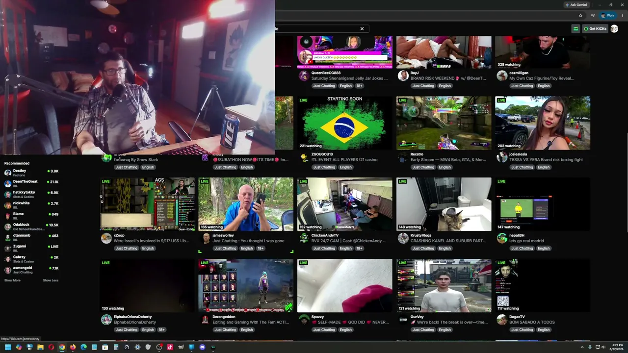This screenshot has width=628, height=353.
Task: Open Chrome media controls icon
Action: tap(593, 15)
